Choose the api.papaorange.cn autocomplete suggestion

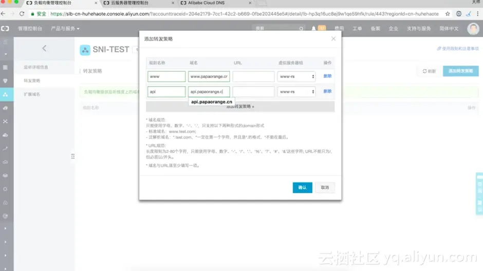click(x=212, y=102)
